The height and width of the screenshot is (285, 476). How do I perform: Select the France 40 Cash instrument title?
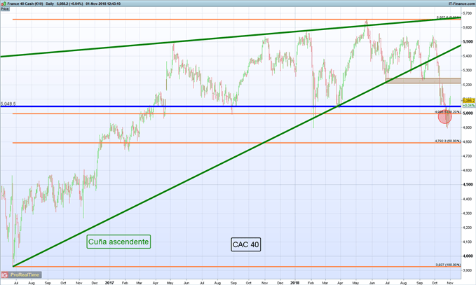25,4
